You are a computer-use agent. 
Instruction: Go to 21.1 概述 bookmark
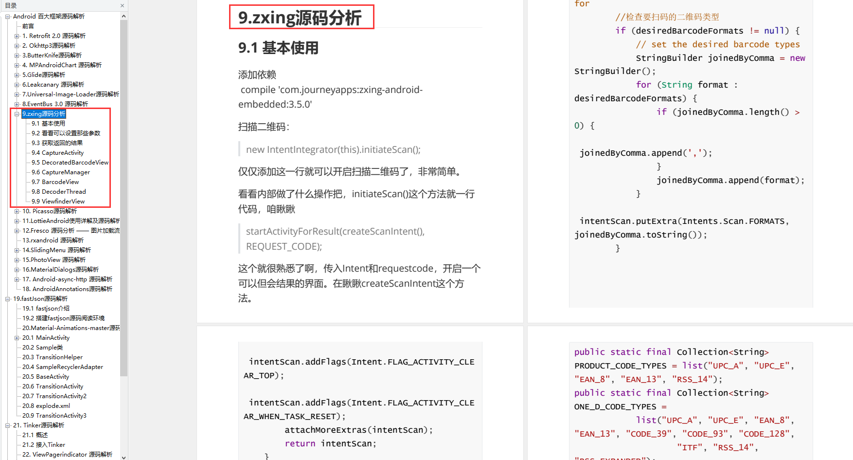(35, 435)
